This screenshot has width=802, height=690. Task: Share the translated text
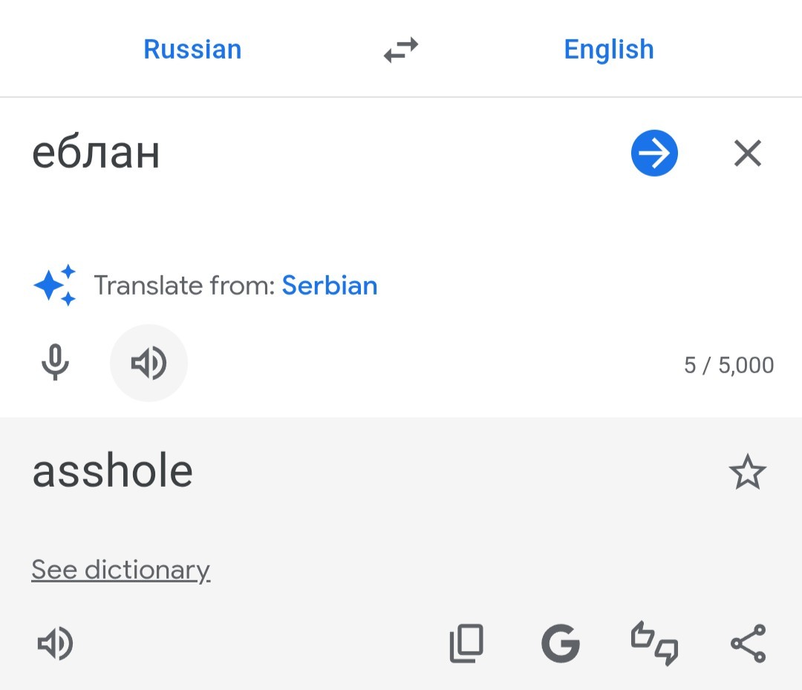pos(748,643)
